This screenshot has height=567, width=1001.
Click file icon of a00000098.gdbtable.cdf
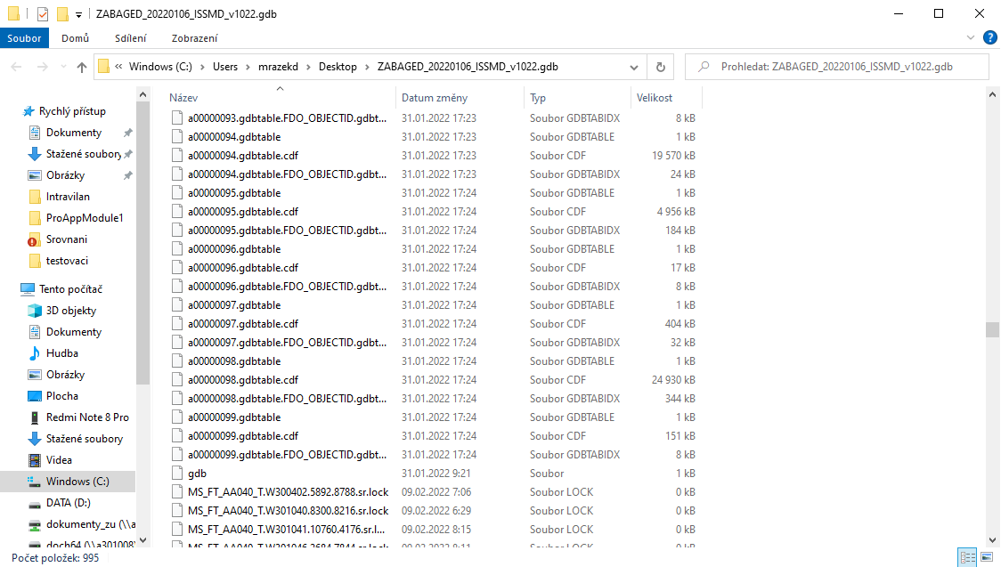click(177, 380)
